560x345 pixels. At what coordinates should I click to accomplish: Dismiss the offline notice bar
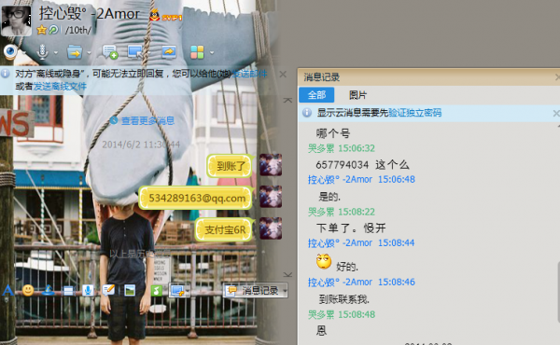(283, 75)
